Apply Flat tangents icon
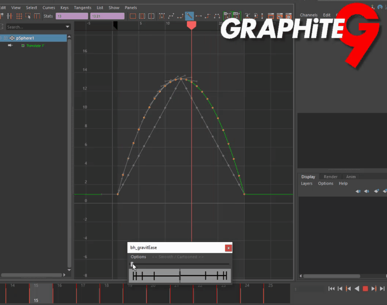Screen dimensions: 387x305 click(x=198, y=16)
